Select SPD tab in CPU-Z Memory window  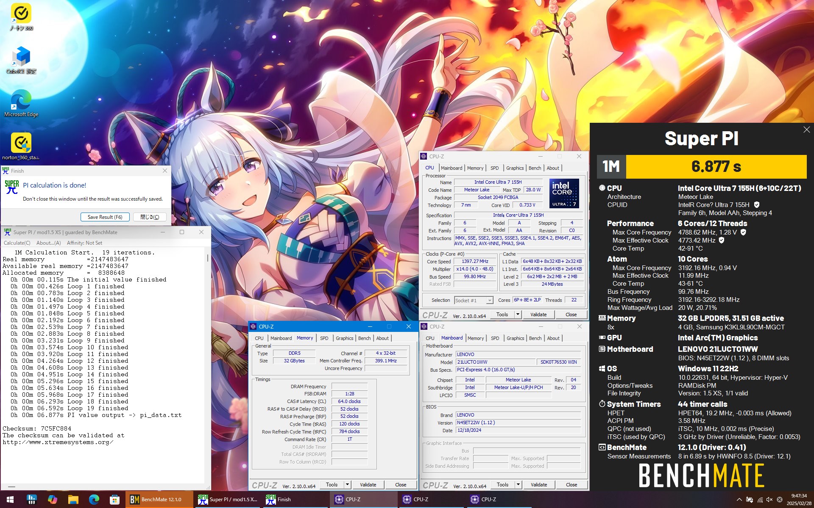[324, 338]
